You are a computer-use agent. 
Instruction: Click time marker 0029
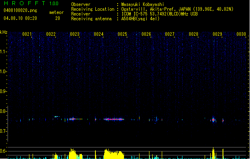pos(217,34)
